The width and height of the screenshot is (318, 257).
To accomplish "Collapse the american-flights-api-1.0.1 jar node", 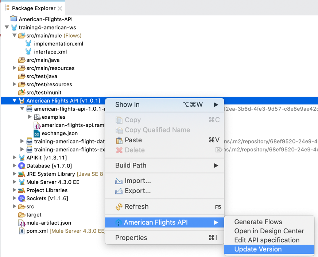I will pyautogui.click(x=22, y=108).
